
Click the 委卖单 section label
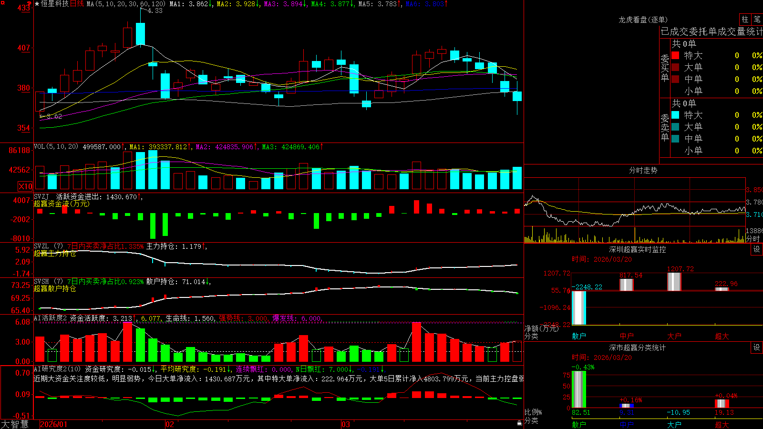click(x=665, y=128)
